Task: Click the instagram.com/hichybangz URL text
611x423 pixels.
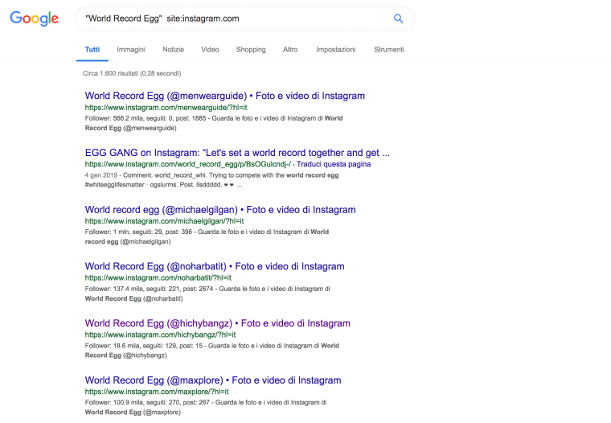Action: tap(161, 335)
